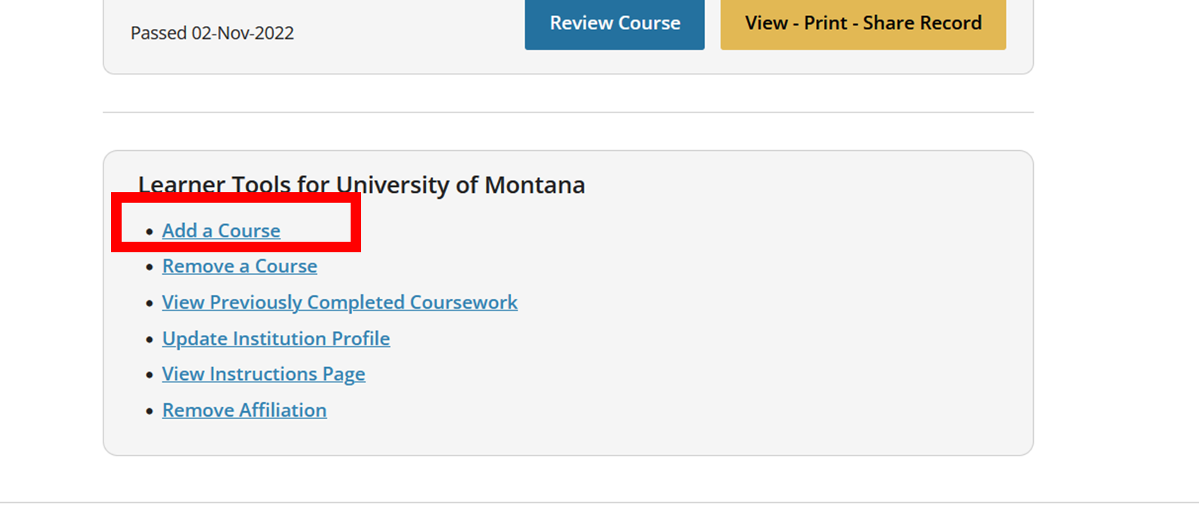This screenshot has height=506, width=1199.
Task: Click the red-highlighted Add a Course item
Action: [x=221, y=230]
